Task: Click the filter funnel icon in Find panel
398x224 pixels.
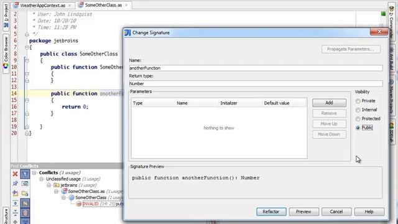Action: pyautogui.click(x=25, y=174)
